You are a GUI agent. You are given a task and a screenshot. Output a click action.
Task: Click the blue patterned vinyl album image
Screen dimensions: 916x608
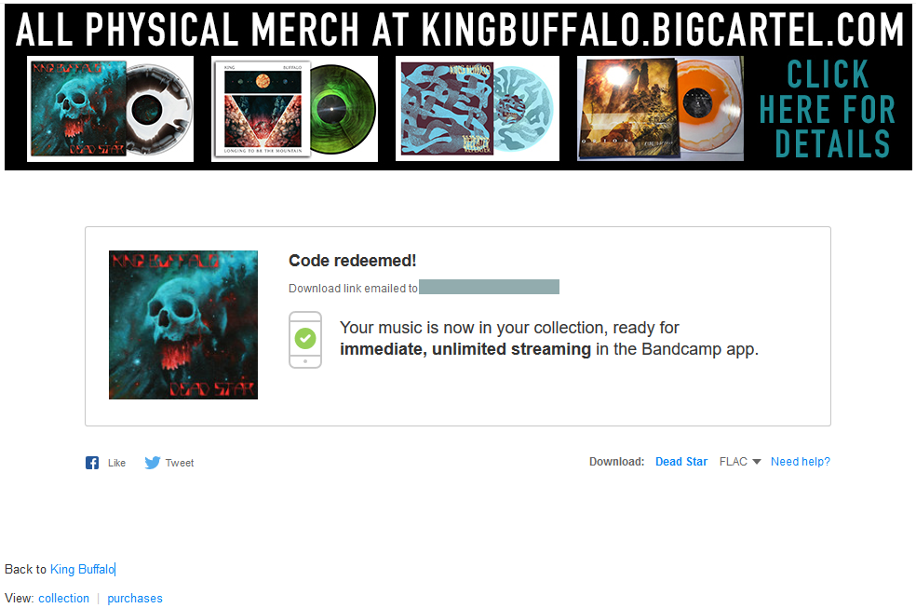coord(478,109)
